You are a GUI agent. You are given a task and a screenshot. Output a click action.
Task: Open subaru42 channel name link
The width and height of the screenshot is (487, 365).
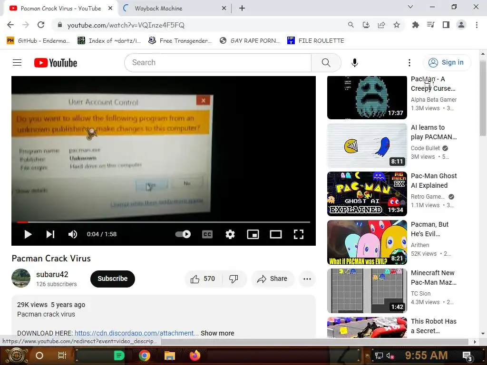(x=52, y=274)
